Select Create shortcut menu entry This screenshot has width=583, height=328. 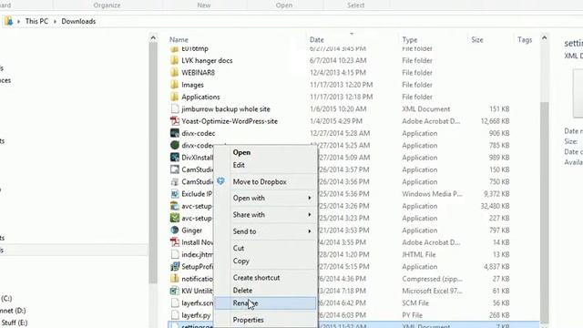[x=256, y=278]
